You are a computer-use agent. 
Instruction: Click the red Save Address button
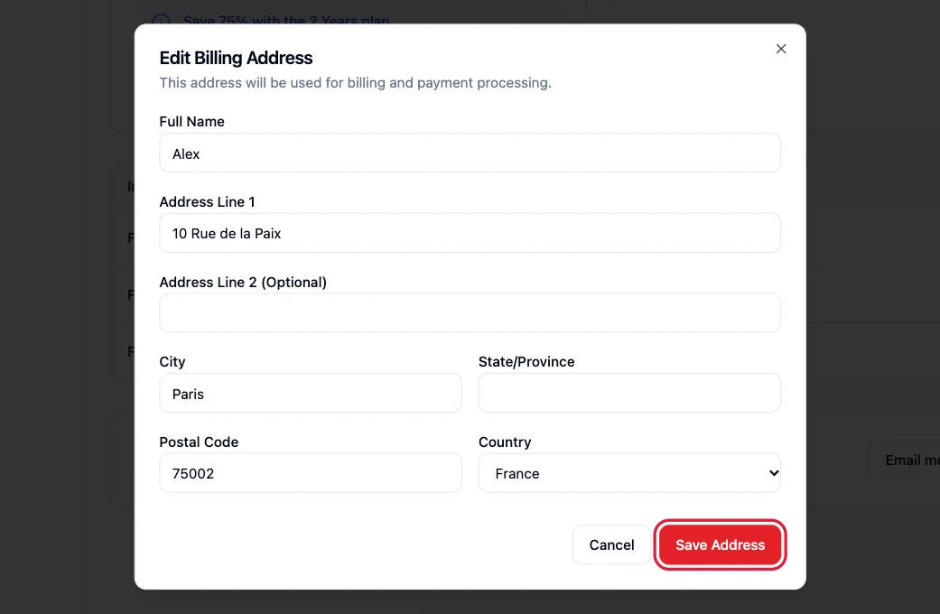(x=720, y=545)
